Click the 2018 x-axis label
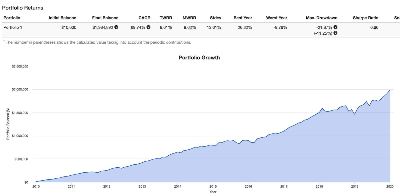Screen dimensions: 400x196 coord(319,186)
